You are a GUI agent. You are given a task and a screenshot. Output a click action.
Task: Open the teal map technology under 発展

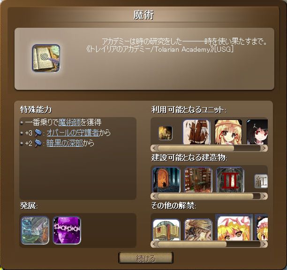(x=35, y=230)
